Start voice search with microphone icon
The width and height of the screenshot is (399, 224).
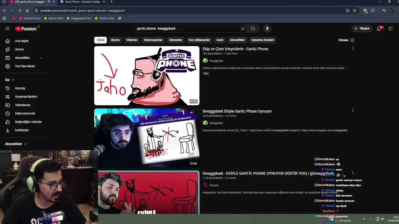click(267, 29)
